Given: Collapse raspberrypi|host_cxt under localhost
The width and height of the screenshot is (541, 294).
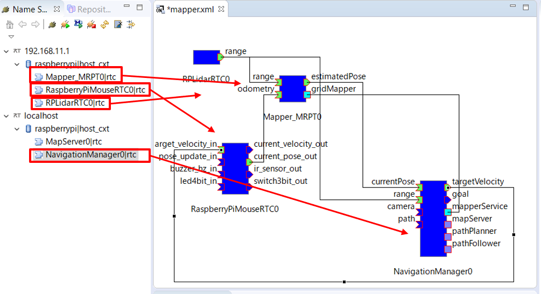Looking at the screenshot, I should point(17,129).
